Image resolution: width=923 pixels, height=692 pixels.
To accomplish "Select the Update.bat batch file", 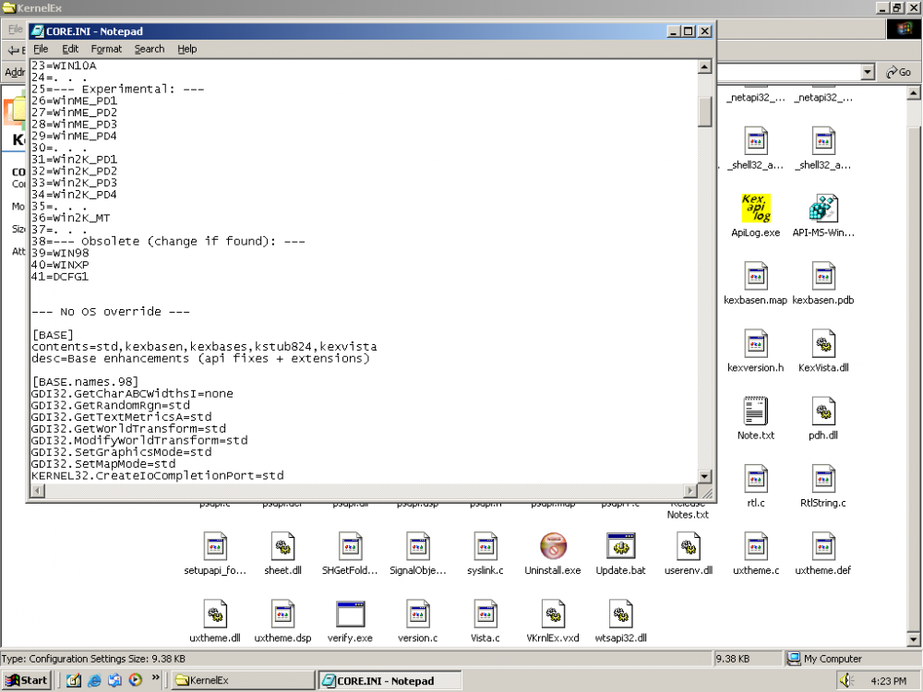I will coord(620,546).
